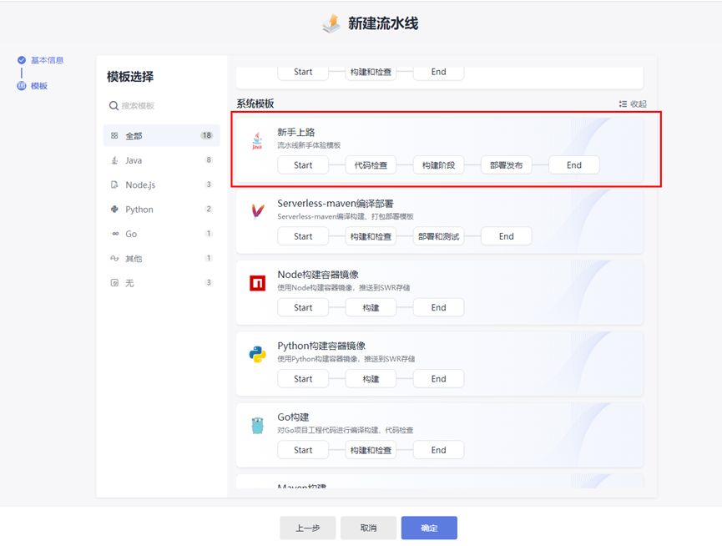The height and width of the screenshot is (546, 722).
Task: Click the Node.js icon in category list
Action: click(x=114, y=185)
